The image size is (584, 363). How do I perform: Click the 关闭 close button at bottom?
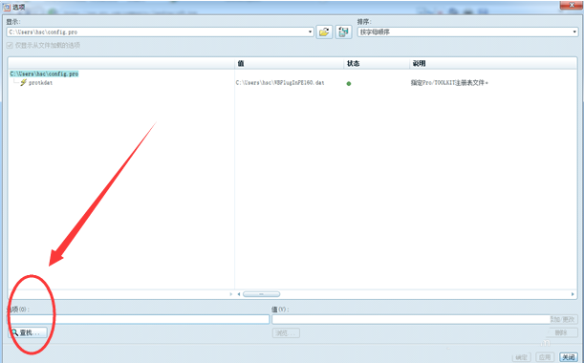[x=569, y=357]
